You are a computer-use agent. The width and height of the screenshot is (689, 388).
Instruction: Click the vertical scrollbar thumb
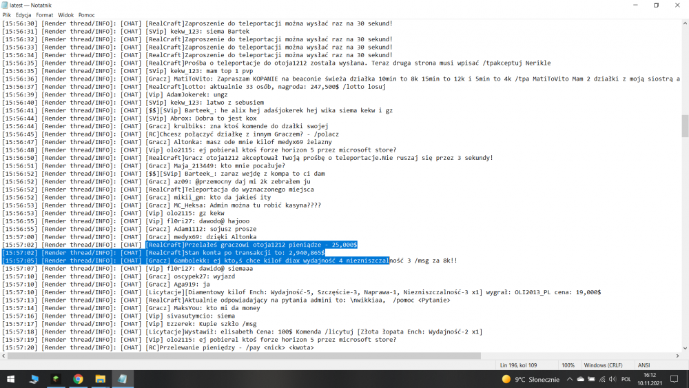point(684,125)
